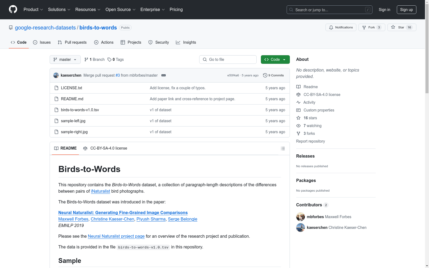Click the book icon beside Readme in About
The image size is (429, 268).
(x=298, y=87)
